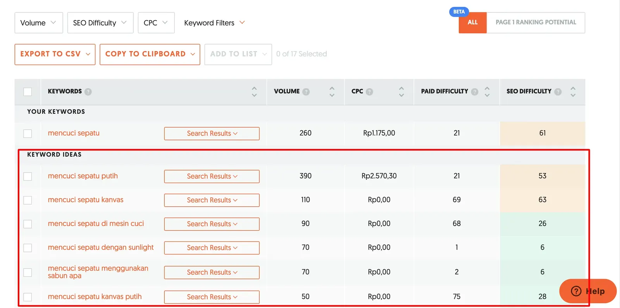The height and width of the screenshot is (308, 620).
Task: Open mencuci sepatu dengan sunlight link
Action: click(x=101, y=248)
